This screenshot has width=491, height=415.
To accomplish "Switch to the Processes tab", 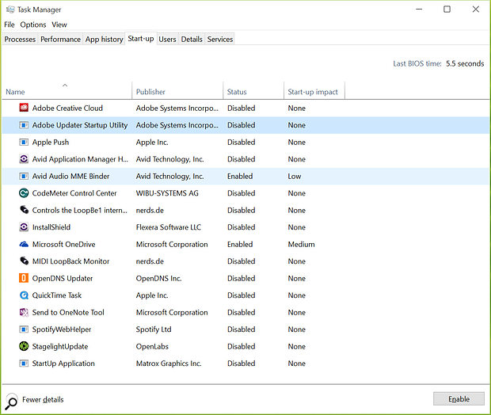I will click(x=20, y=39).
